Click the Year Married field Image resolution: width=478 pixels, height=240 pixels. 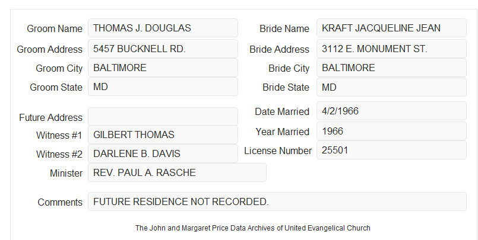point(391,131)
